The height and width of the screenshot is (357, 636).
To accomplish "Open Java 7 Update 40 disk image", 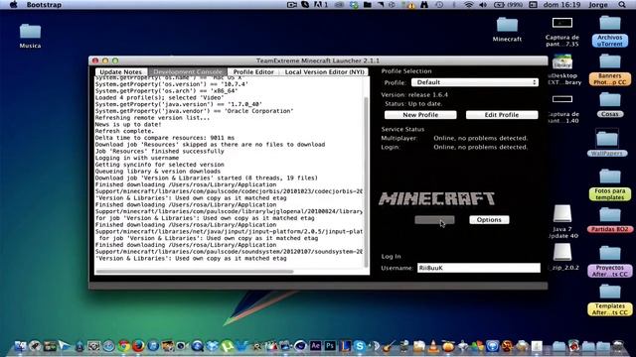I will pyautogui.click(x=562, y=222).
